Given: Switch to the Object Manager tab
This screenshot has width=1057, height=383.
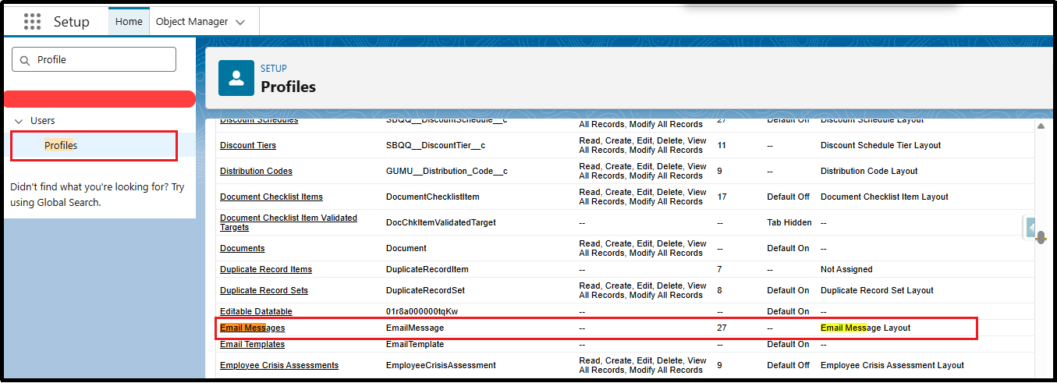Looking at the screenshot, I should pos(192,22).
